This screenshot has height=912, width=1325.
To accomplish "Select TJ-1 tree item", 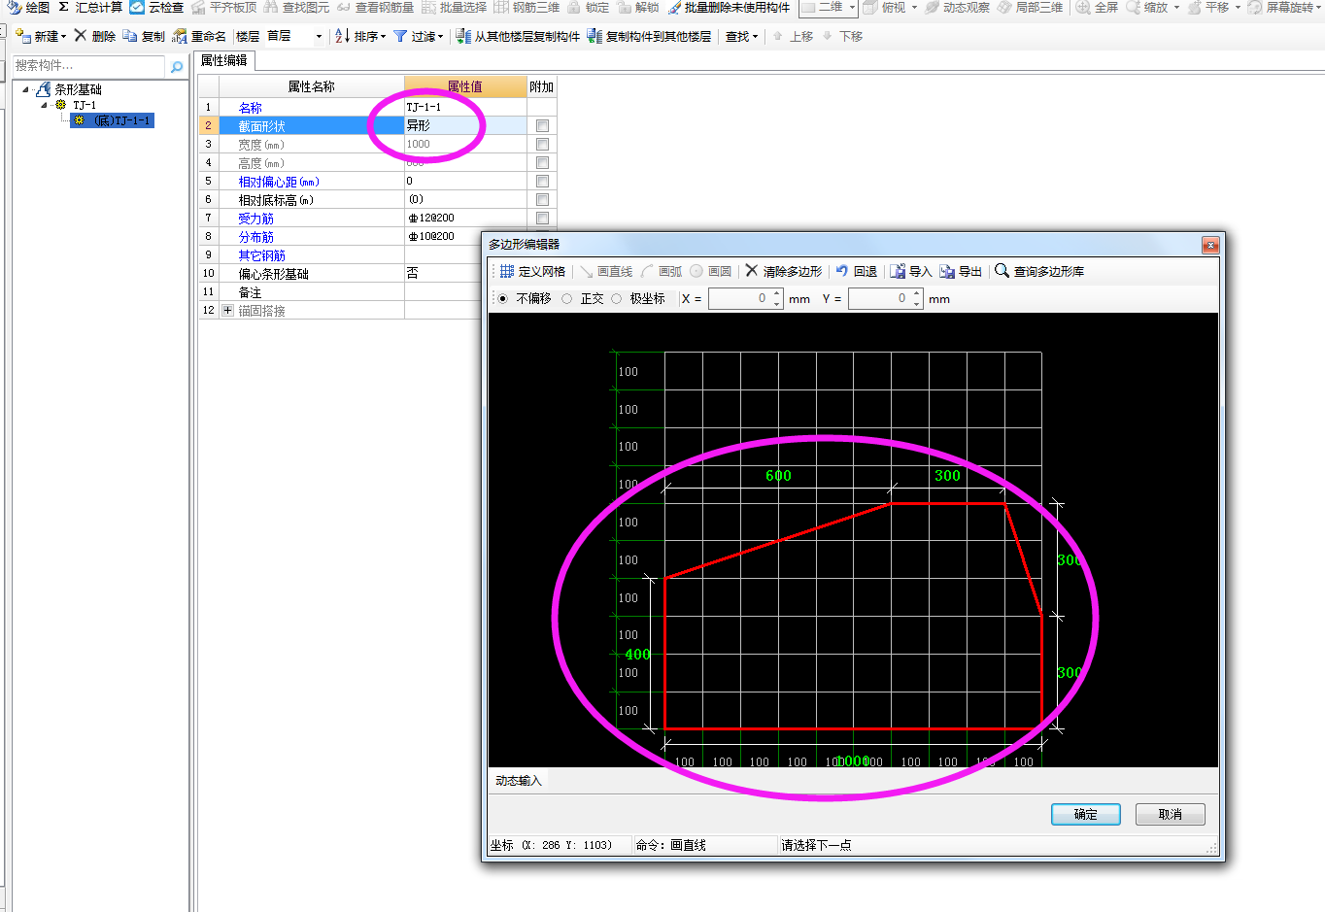I will [x=85, y=105].
